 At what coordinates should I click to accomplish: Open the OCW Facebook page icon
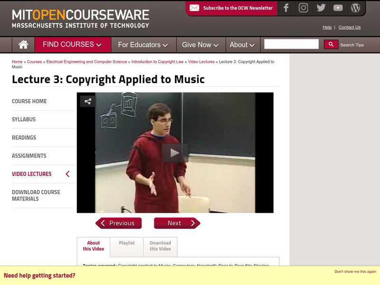pos(286,8)
